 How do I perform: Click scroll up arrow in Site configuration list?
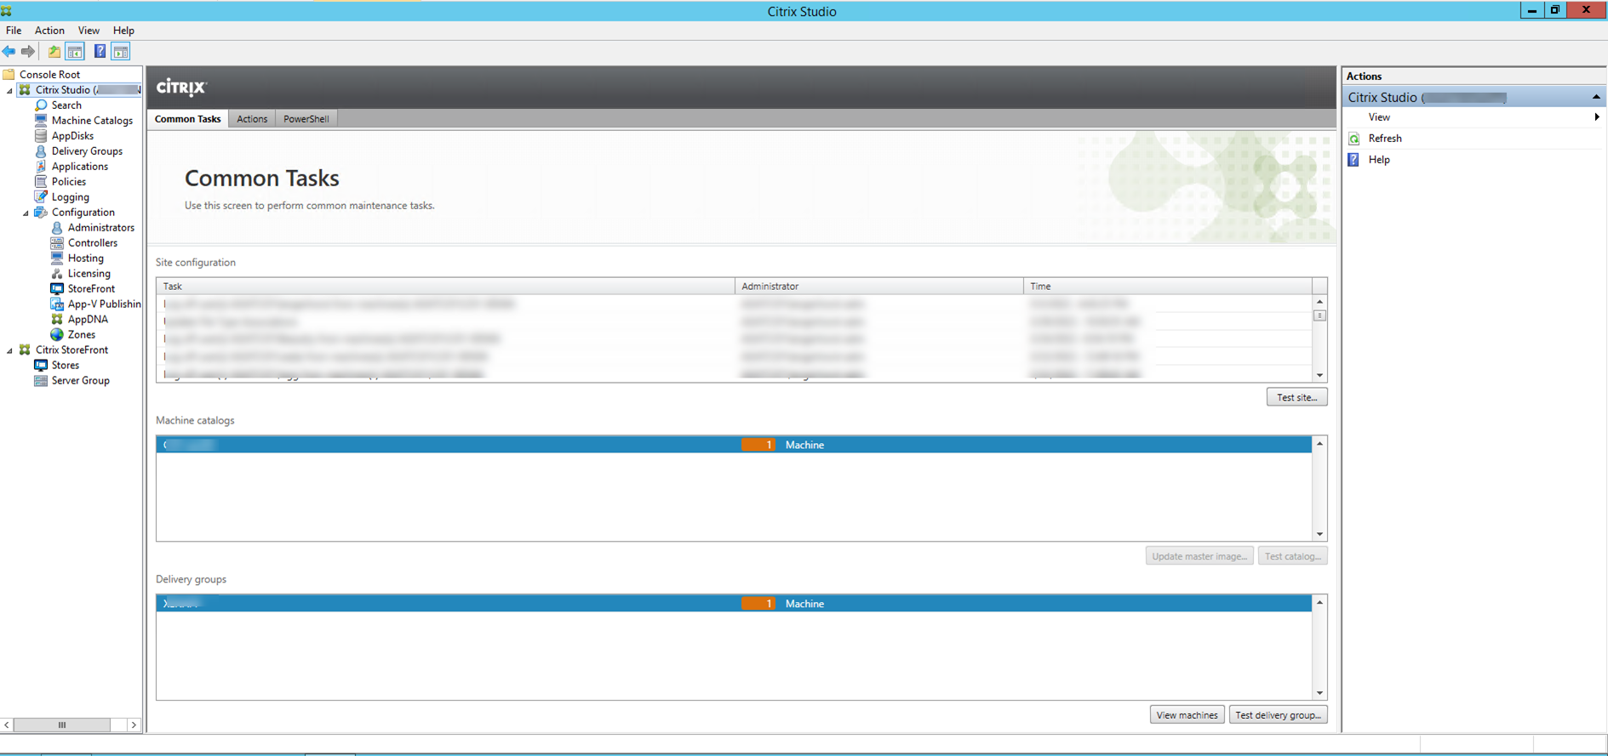click(x=1319, y=302)
